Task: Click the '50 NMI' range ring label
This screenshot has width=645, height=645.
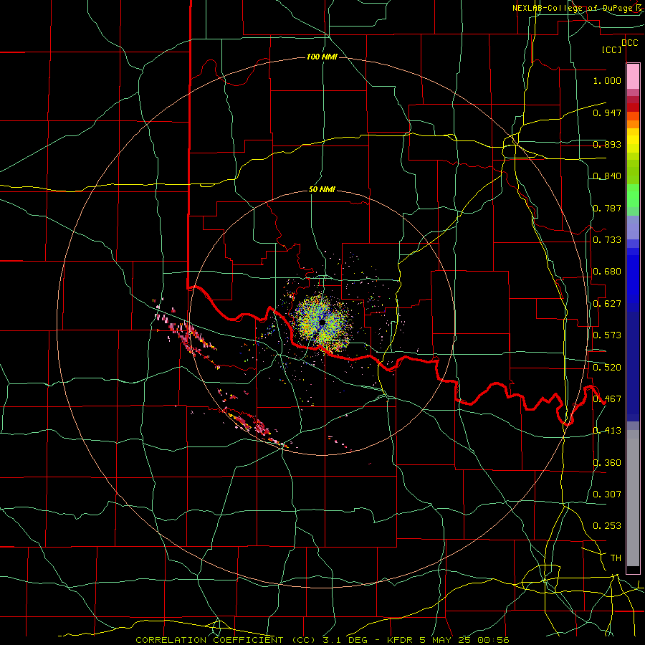Action: tap(322, 189)
